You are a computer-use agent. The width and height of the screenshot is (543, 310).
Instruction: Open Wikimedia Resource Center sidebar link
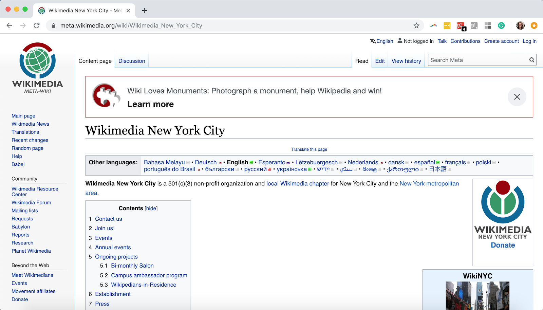[x=35, y=192]
